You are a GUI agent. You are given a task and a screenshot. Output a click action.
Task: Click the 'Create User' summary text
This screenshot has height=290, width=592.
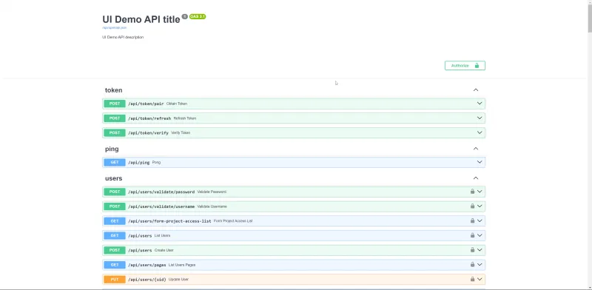pyautogui.click(x=164, y=250)
